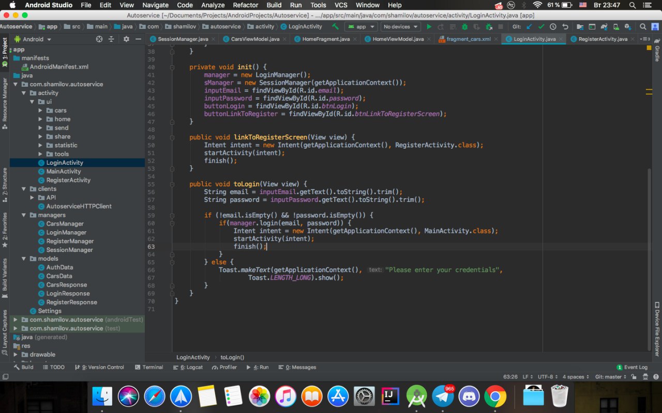Click Git: master branch in status bar
The height and width of the screenshot is (413, 662).
click(611, 377)
